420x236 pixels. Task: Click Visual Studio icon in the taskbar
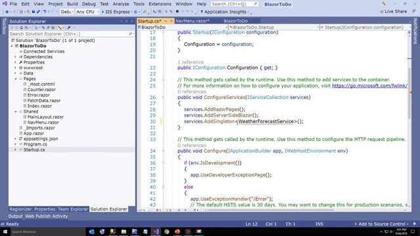[x=156, y=231]
